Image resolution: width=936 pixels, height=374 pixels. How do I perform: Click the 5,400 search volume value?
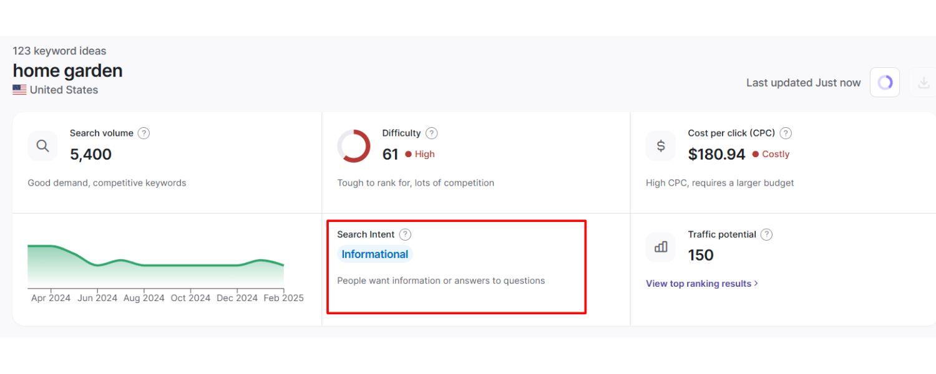click(90, 155)
